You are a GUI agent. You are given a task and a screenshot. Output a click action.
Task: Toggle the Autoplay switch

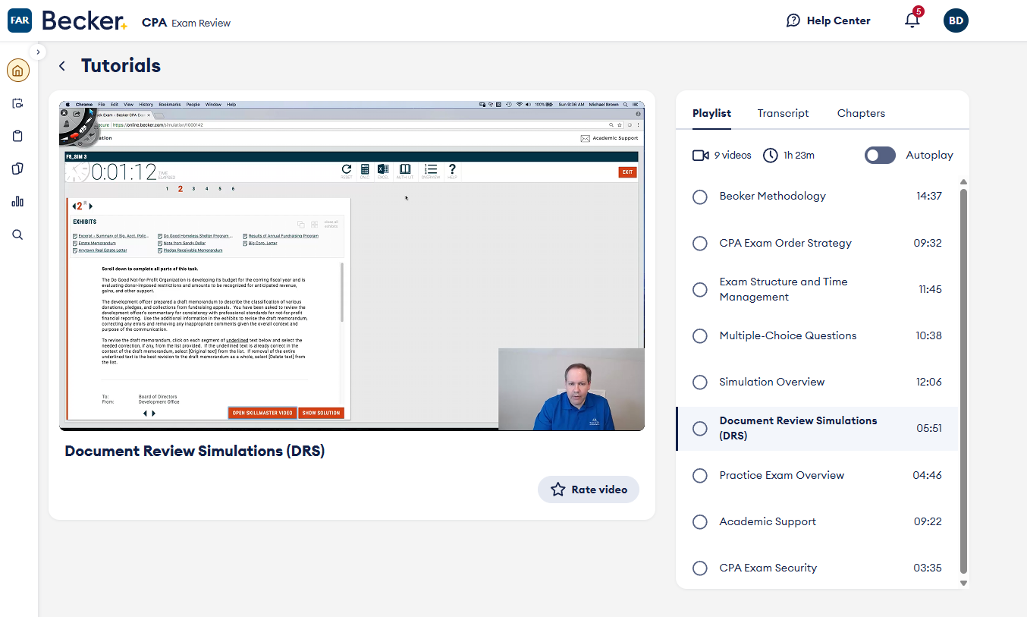coord(880,155)
